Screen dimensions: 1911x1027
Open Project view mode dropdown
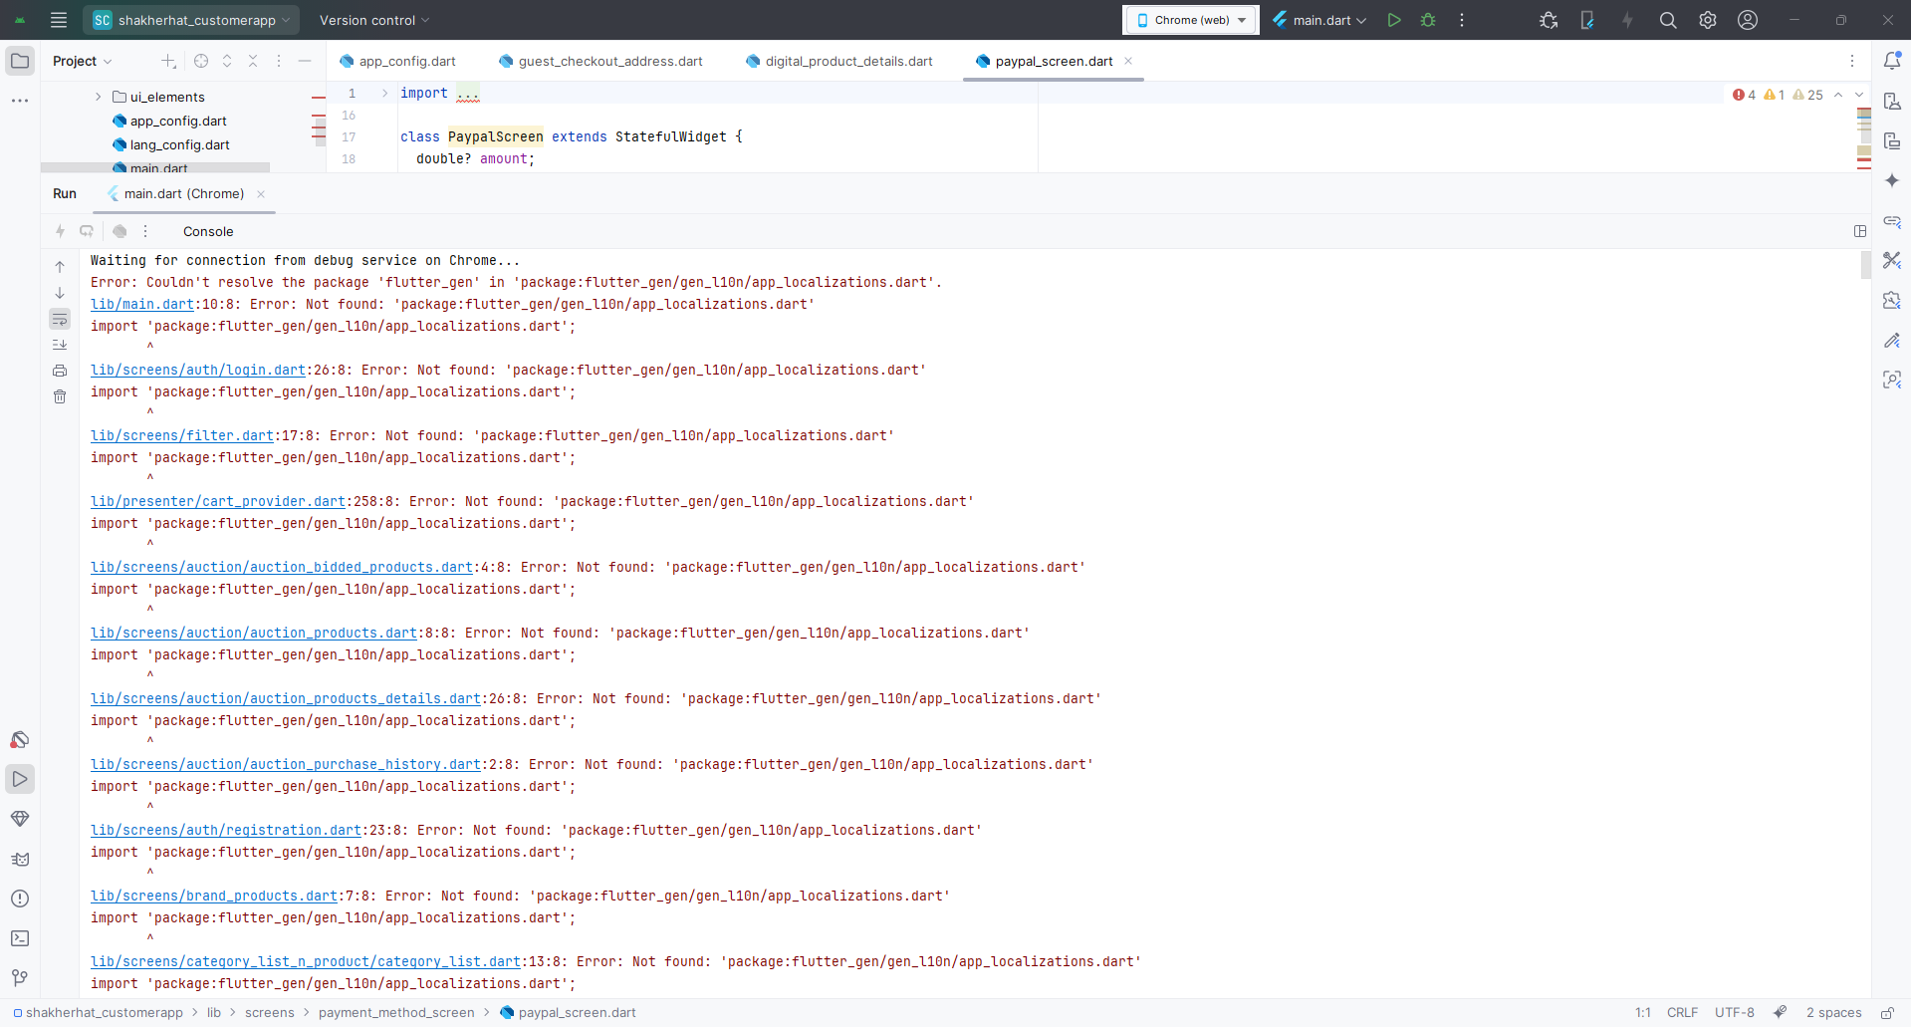tap(83, 61)
